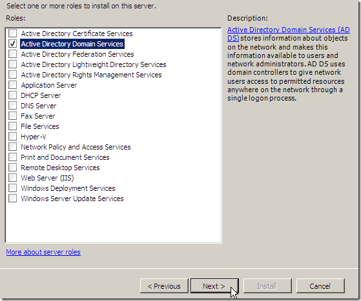Enable the File Services checkbox

pyautogui.click(x=13, y=126)
